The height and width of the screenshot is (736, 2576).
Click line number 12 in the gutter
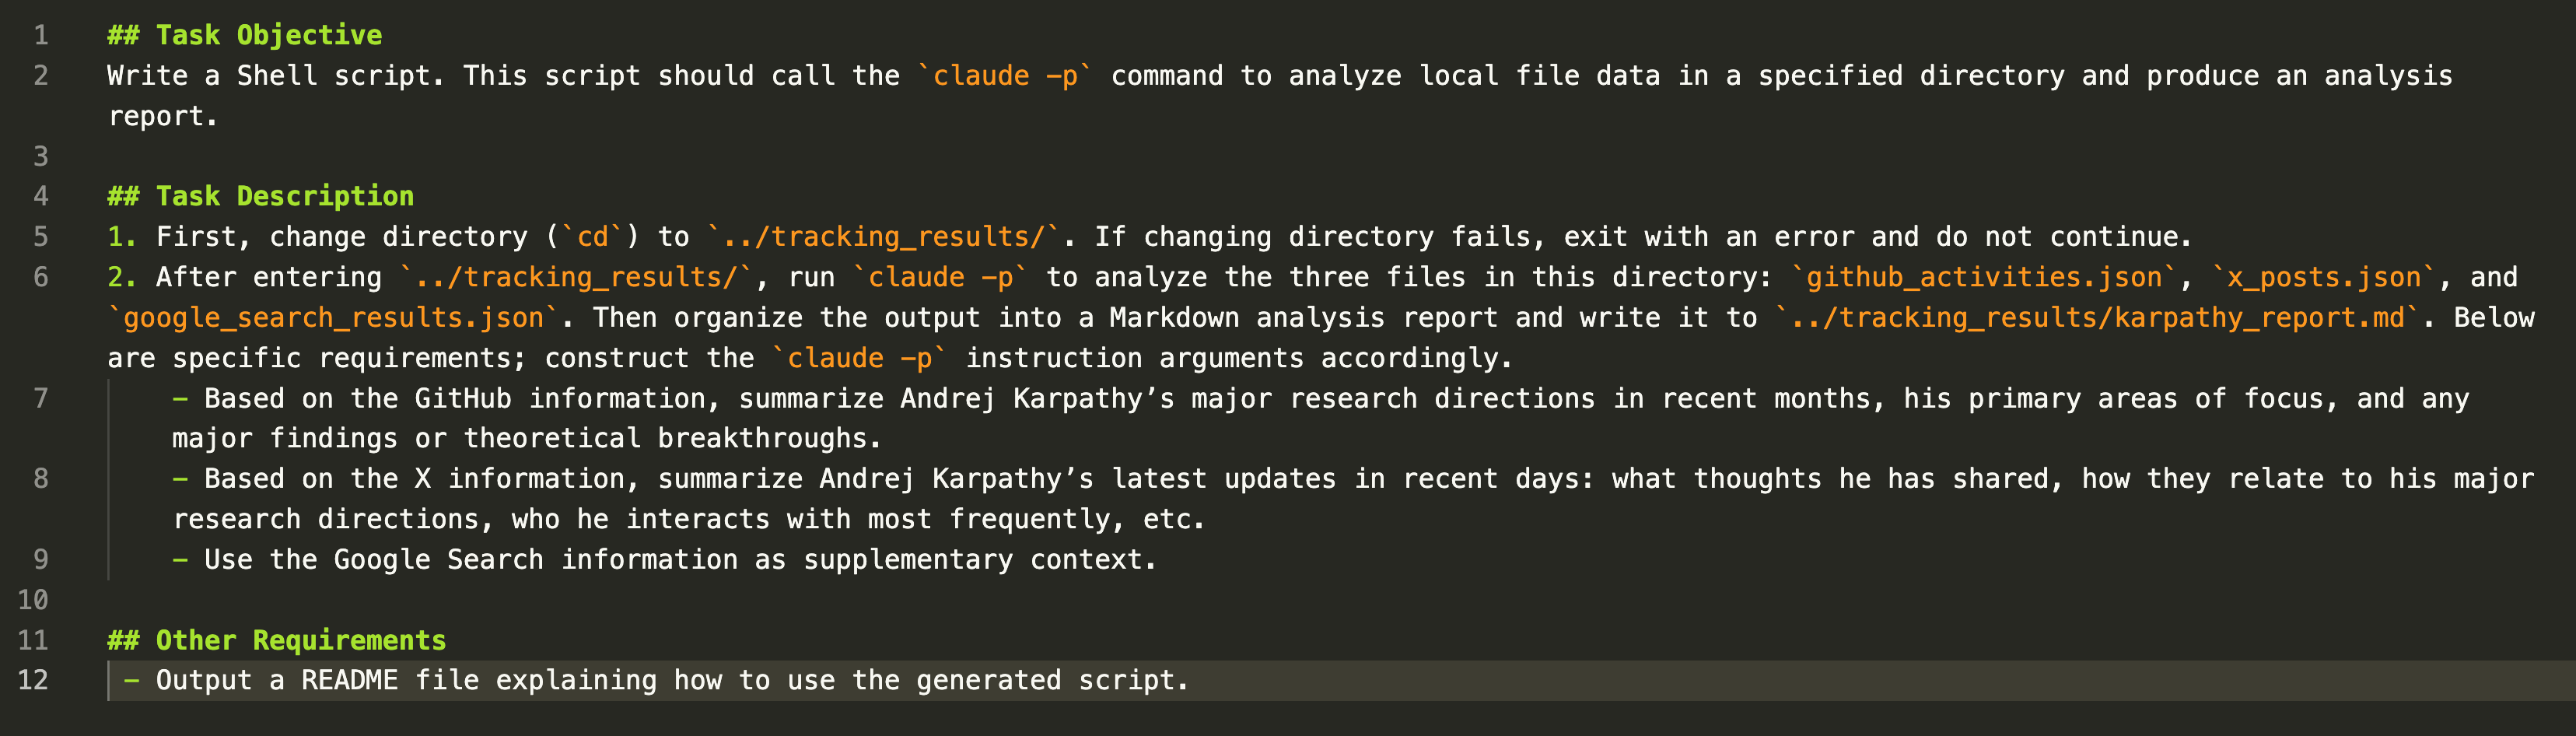click(33, 681)
